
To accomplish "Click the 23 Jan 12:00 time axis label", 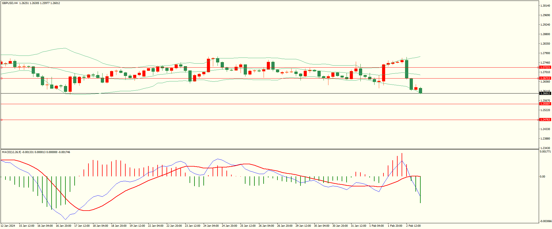I will pos(193,226).
